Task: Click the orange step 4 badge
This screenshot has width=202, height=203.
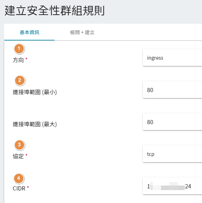Action: tap(19, 178)
